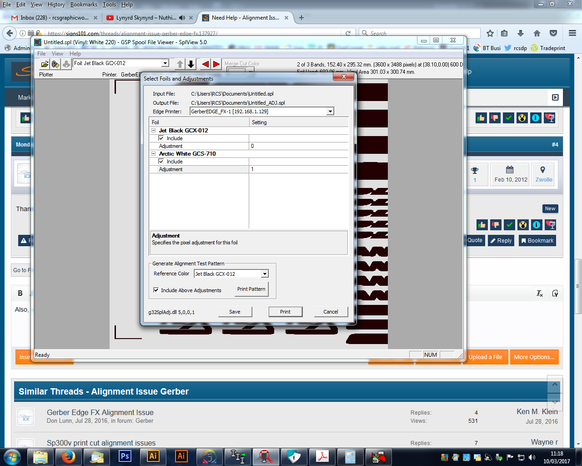Click the remove formatting icon in reply editor

(540, 294)
